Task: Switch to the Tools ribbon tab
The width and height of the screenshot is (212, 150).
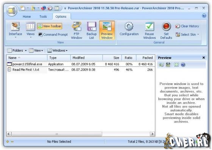Action: pyautogui.click(x=43, y=17)
